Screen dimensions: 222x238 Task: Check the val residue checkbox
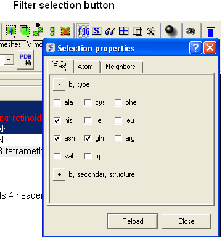(x=57, y=156)
